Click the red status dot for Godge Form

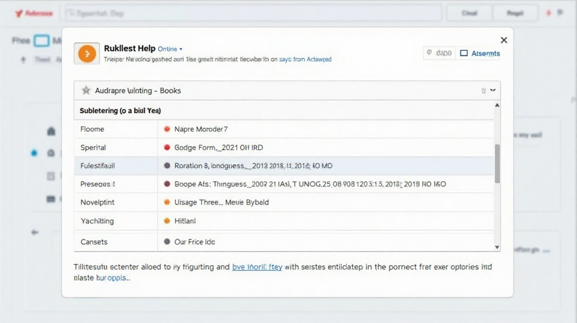[x=167, y=148]
